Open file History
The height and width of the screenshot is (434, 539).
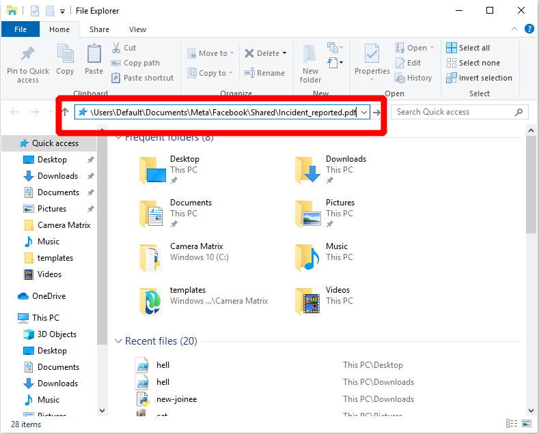click(x=413, y=78)
